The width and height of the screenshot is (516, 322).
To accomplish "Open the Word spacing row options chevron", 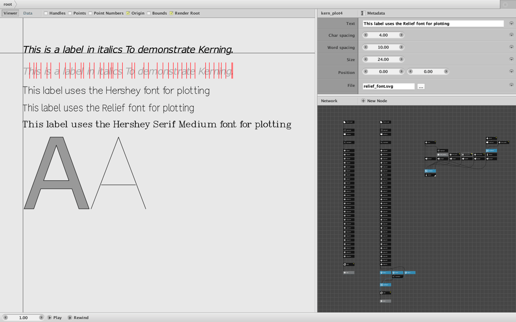I will click(511, 47).
